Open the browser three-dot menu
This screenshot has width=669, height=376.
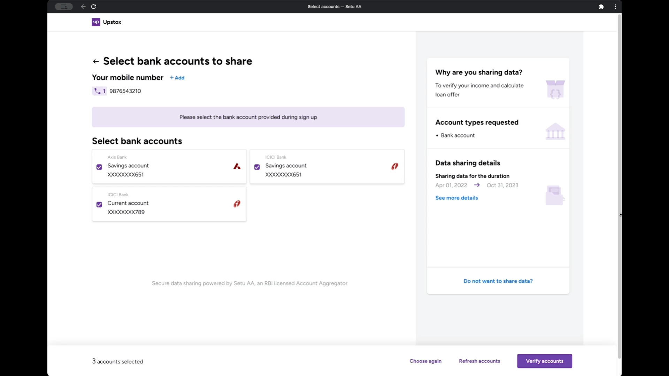[x=615, y=7]
